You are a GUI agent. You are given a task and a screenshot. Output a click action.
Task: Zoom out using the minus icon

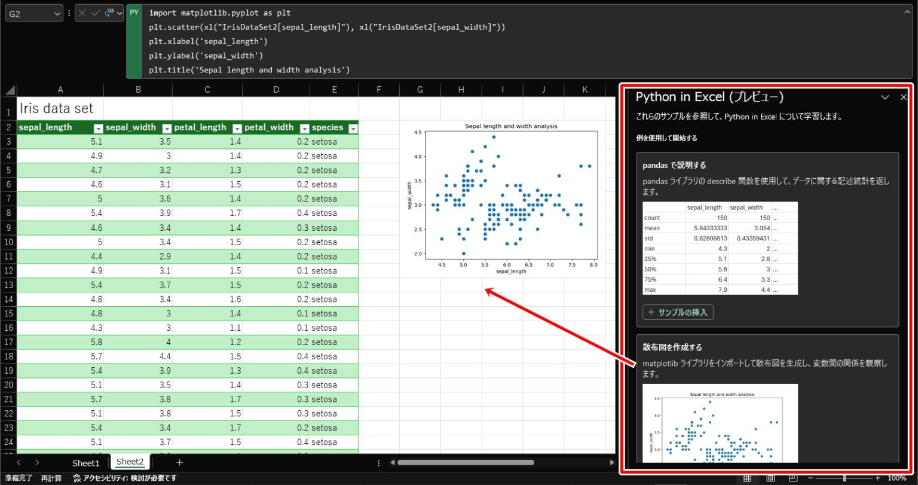(x=810, y=478)
